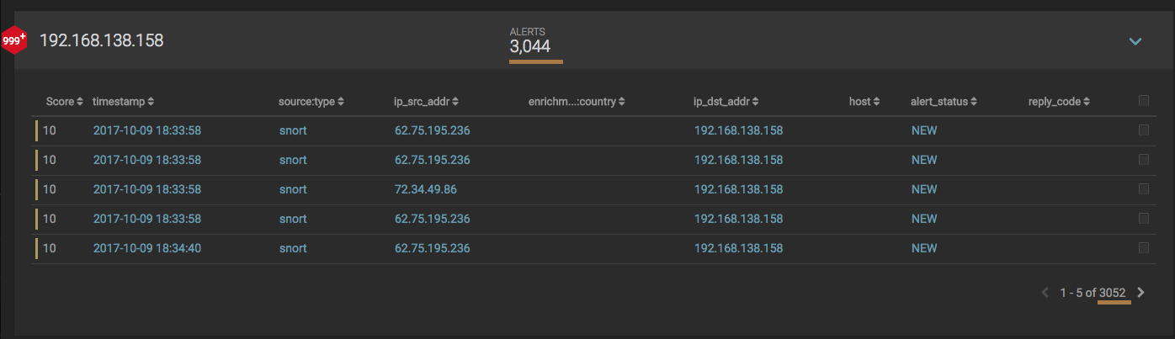Check the first row's checkbox at 18:33:58
This screenshot has height=339, width=1175.
coord(1143,130)
